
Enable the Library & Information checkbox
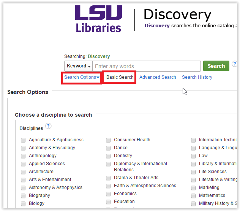point(193,164)
